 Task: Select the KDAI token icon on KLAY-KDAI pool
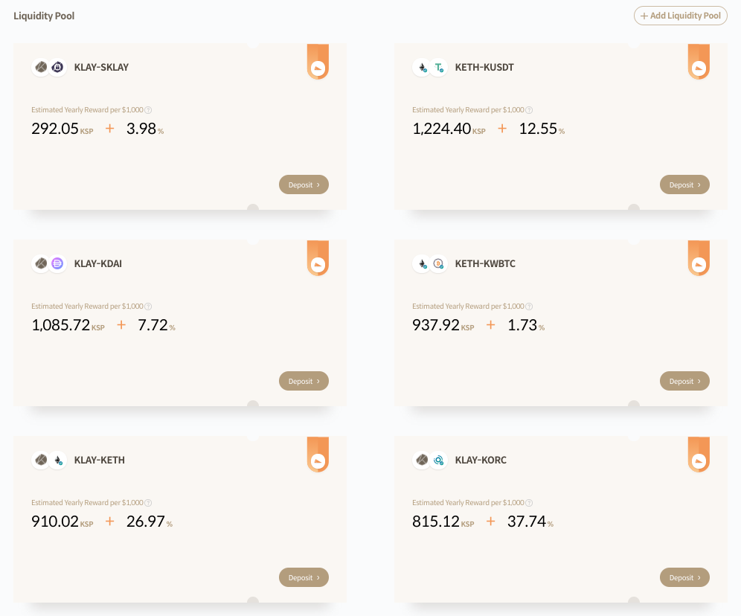[x=57, y=263]
